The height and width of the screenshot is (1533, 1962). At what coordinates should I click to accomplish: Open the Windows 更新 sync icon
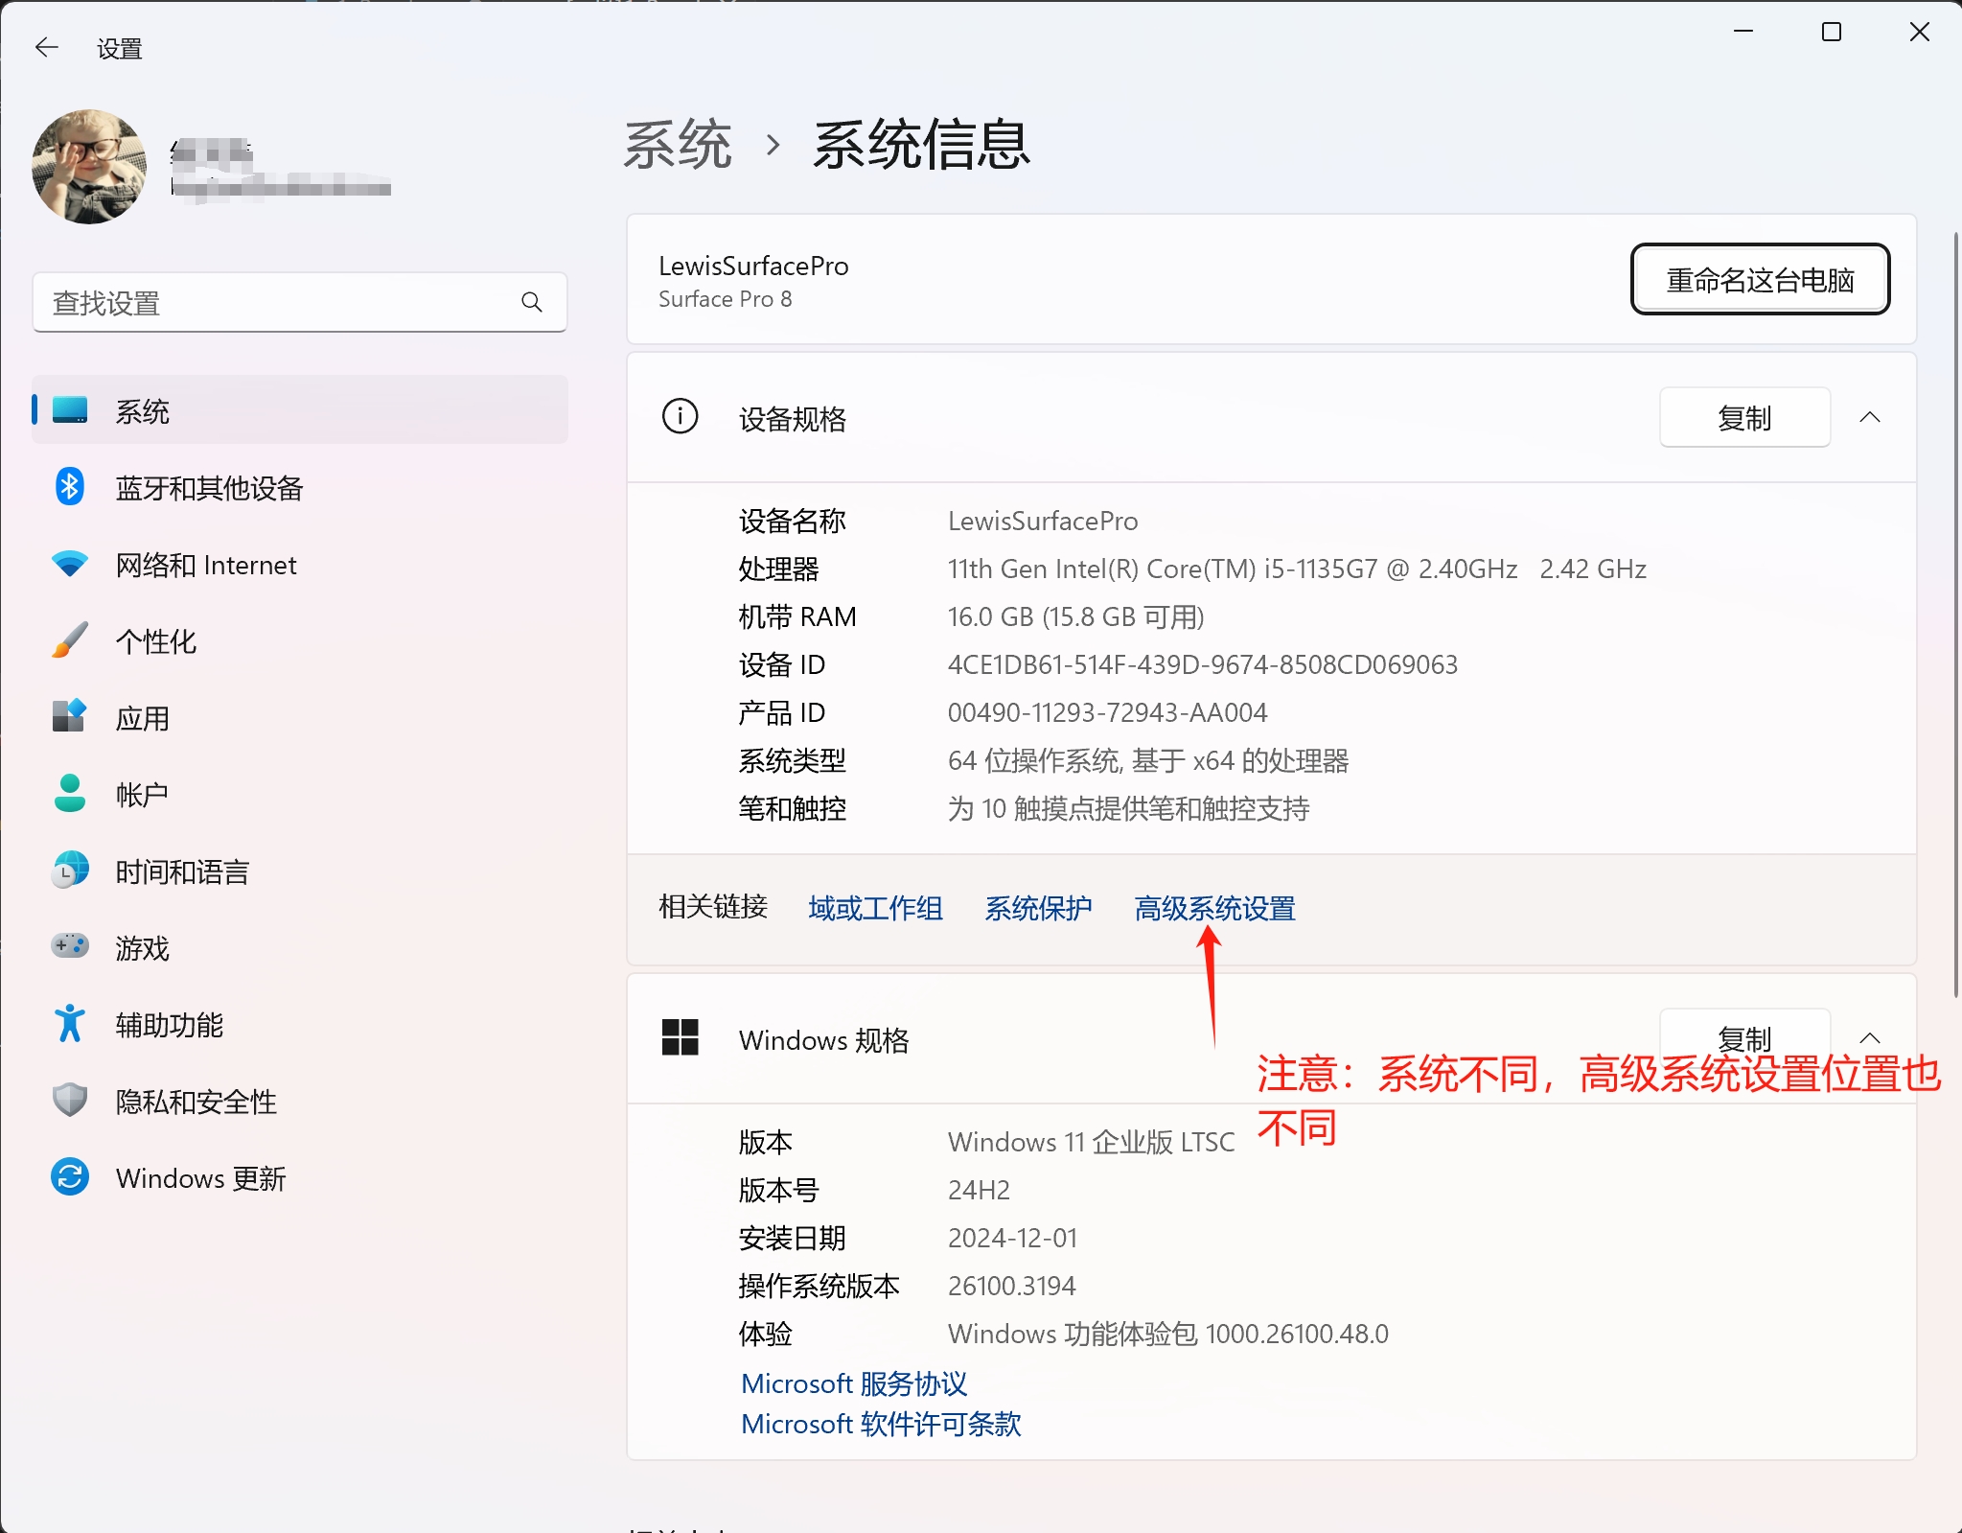click(x=70, y=1177)
